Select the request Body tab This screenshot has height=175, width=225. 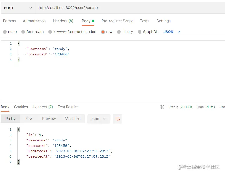[x=88, y=21]
